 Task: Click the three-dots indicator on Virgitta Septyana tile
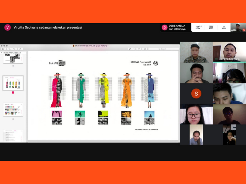217,59
